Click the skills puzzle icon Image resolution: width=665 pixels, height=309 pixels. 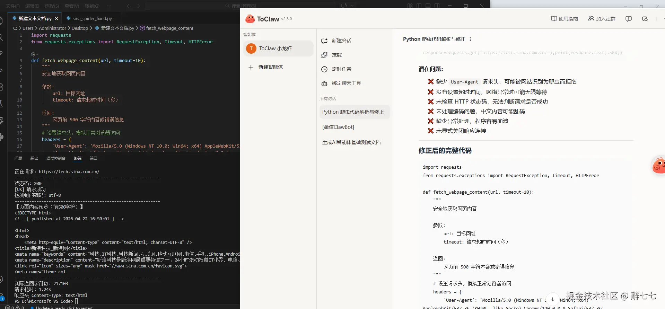pyautogui.click(x=324, y=55)
